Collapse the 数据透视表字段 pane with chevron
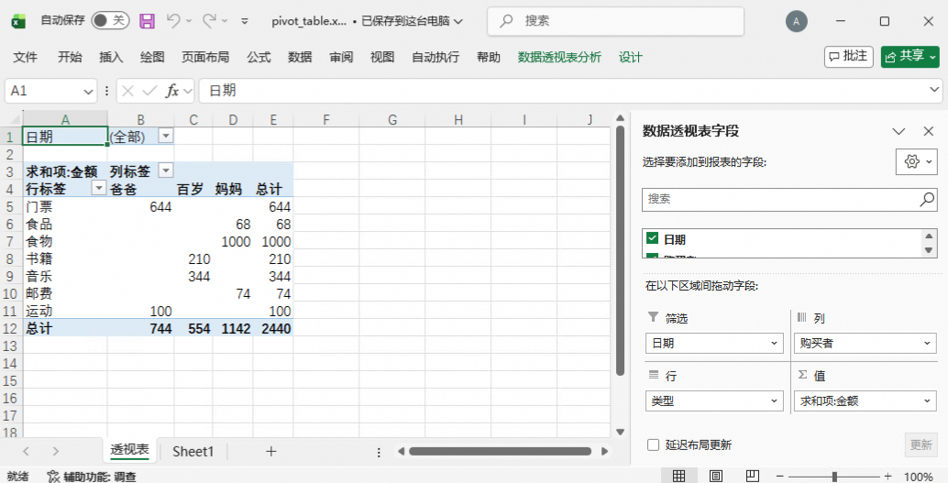948x483 pixels. pyautogui.click(x=898, y=131)
